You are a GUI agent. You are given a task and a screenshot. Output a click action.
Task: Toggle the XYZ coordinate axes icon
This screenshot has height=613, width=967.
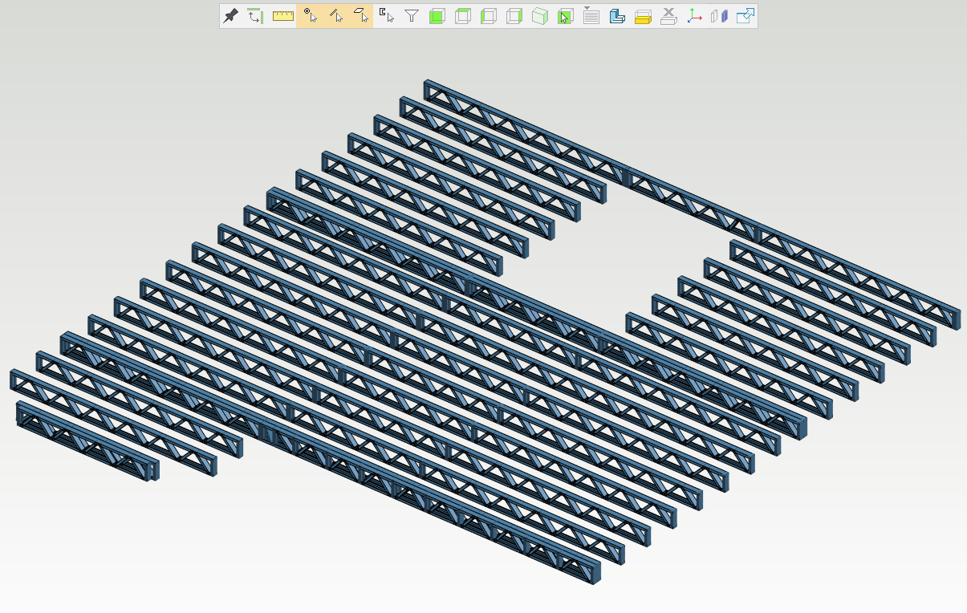tap(694, 16)
